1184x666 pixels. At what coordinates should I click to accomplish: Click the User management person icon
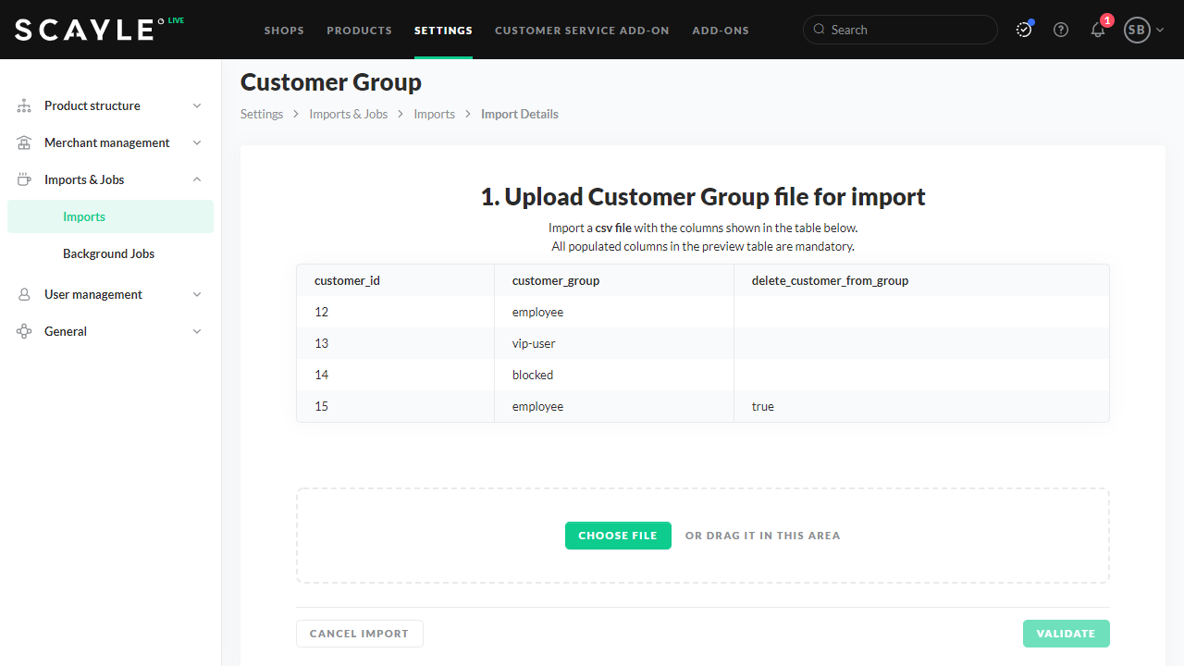[x=24, y=295]
